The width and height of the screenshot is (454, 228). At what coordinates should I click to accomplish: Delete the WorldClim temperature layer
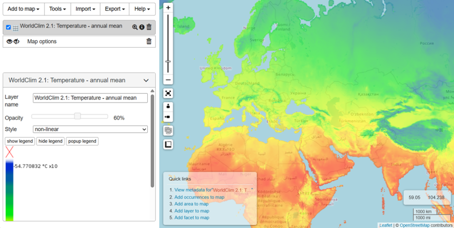point(149,27)
